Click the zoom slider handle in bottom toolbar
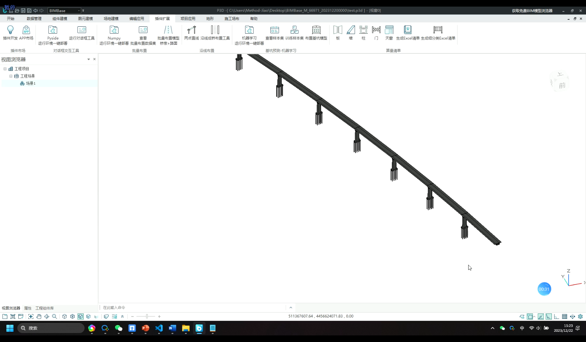 pyautogui.click(x=147, y=316)
